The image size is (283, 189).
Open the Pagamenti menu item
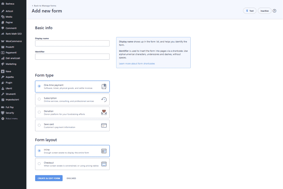[x=11, y=53]
